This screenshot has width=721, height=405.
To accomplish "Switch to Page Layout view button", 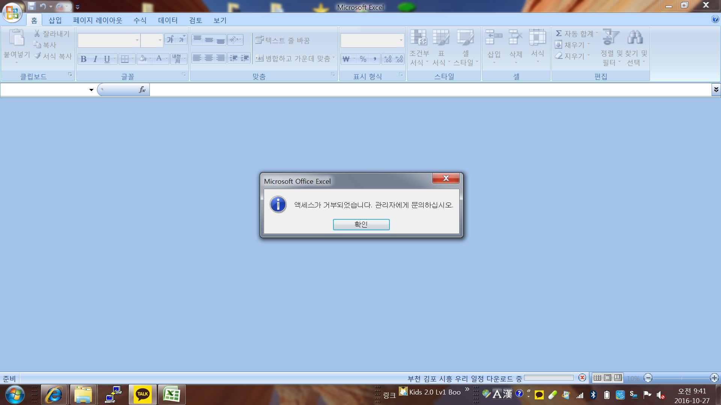I will 608,378.
